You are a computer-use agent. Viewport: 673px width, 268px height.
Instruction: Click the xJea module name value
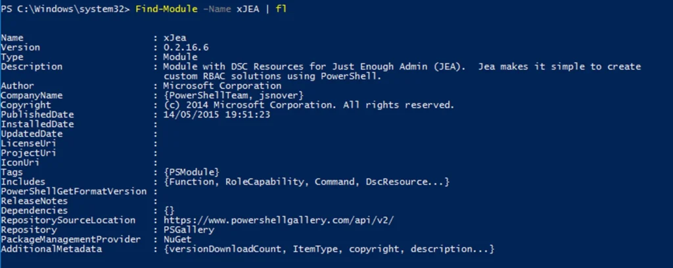click(x=174, y=38)
